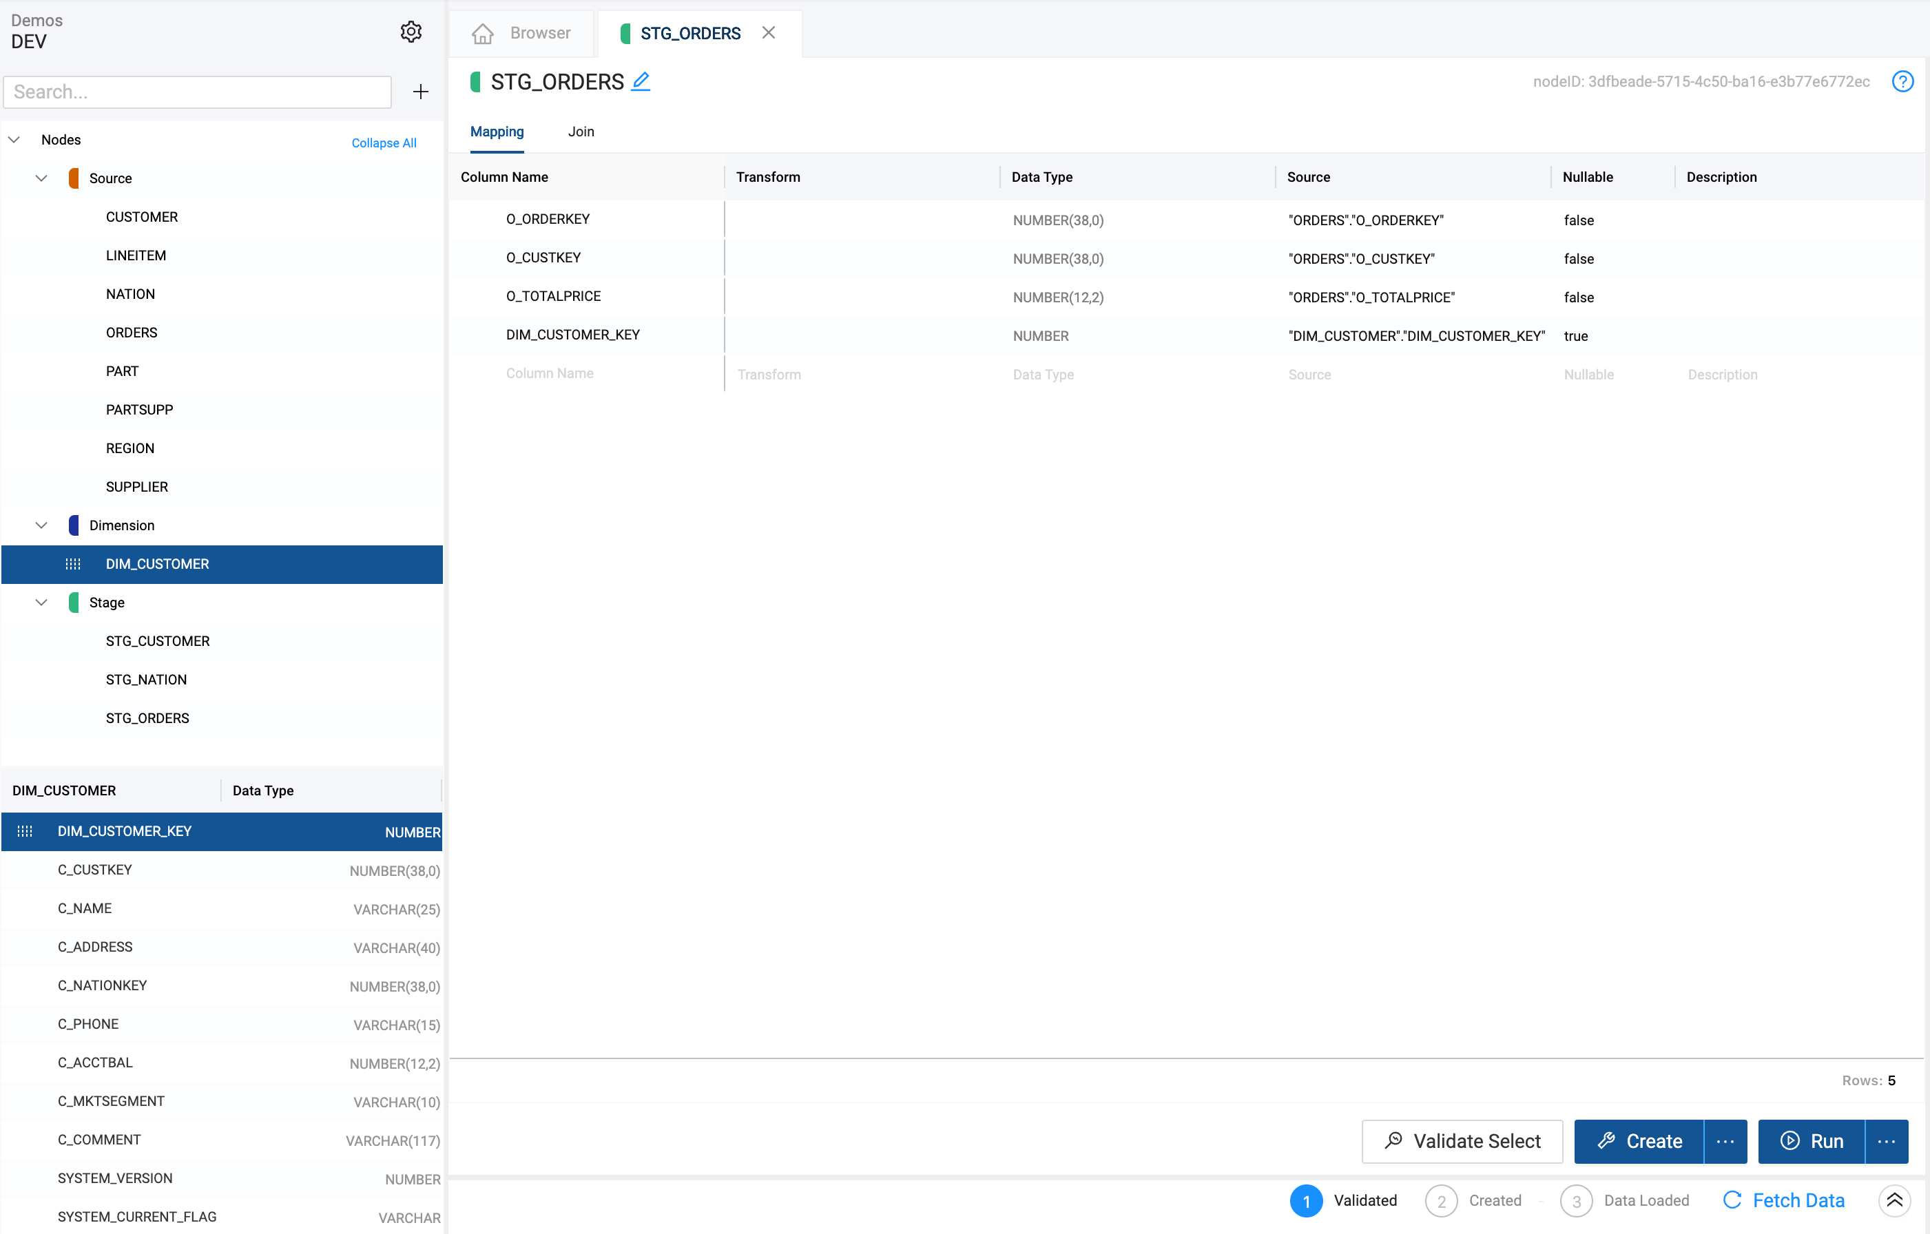Expand the bottom panel with up chevrons
This screenshot has width=1930, height=1234.
pos(1895,1200)
